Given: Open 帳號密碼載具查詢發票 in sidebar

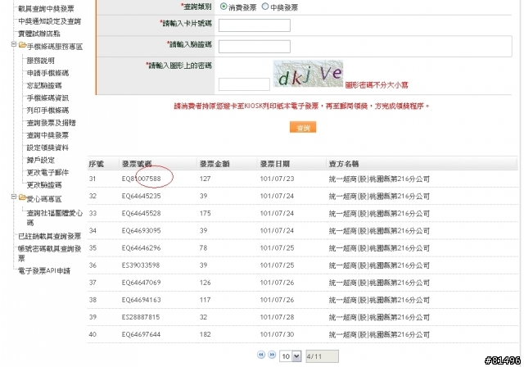Looking at the screenshot, I should click(49, 253).
